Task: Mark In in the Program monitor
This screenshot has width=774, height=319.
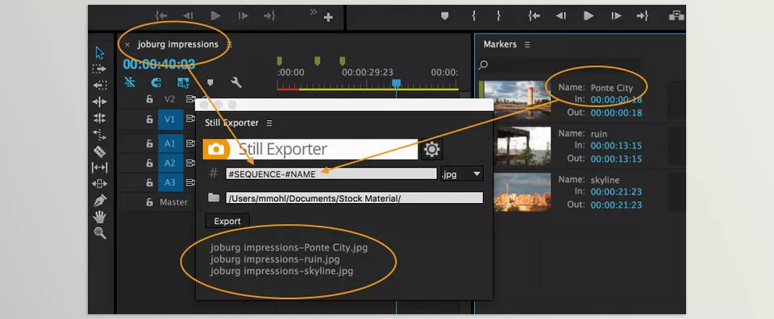Action: click(473, 16)
